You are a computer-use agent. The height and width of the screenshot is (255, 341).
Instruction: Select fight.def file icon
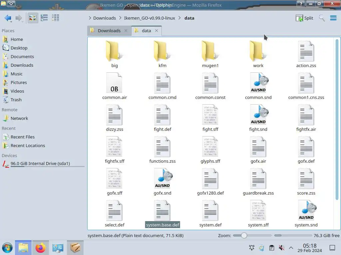tap(162, 115)
